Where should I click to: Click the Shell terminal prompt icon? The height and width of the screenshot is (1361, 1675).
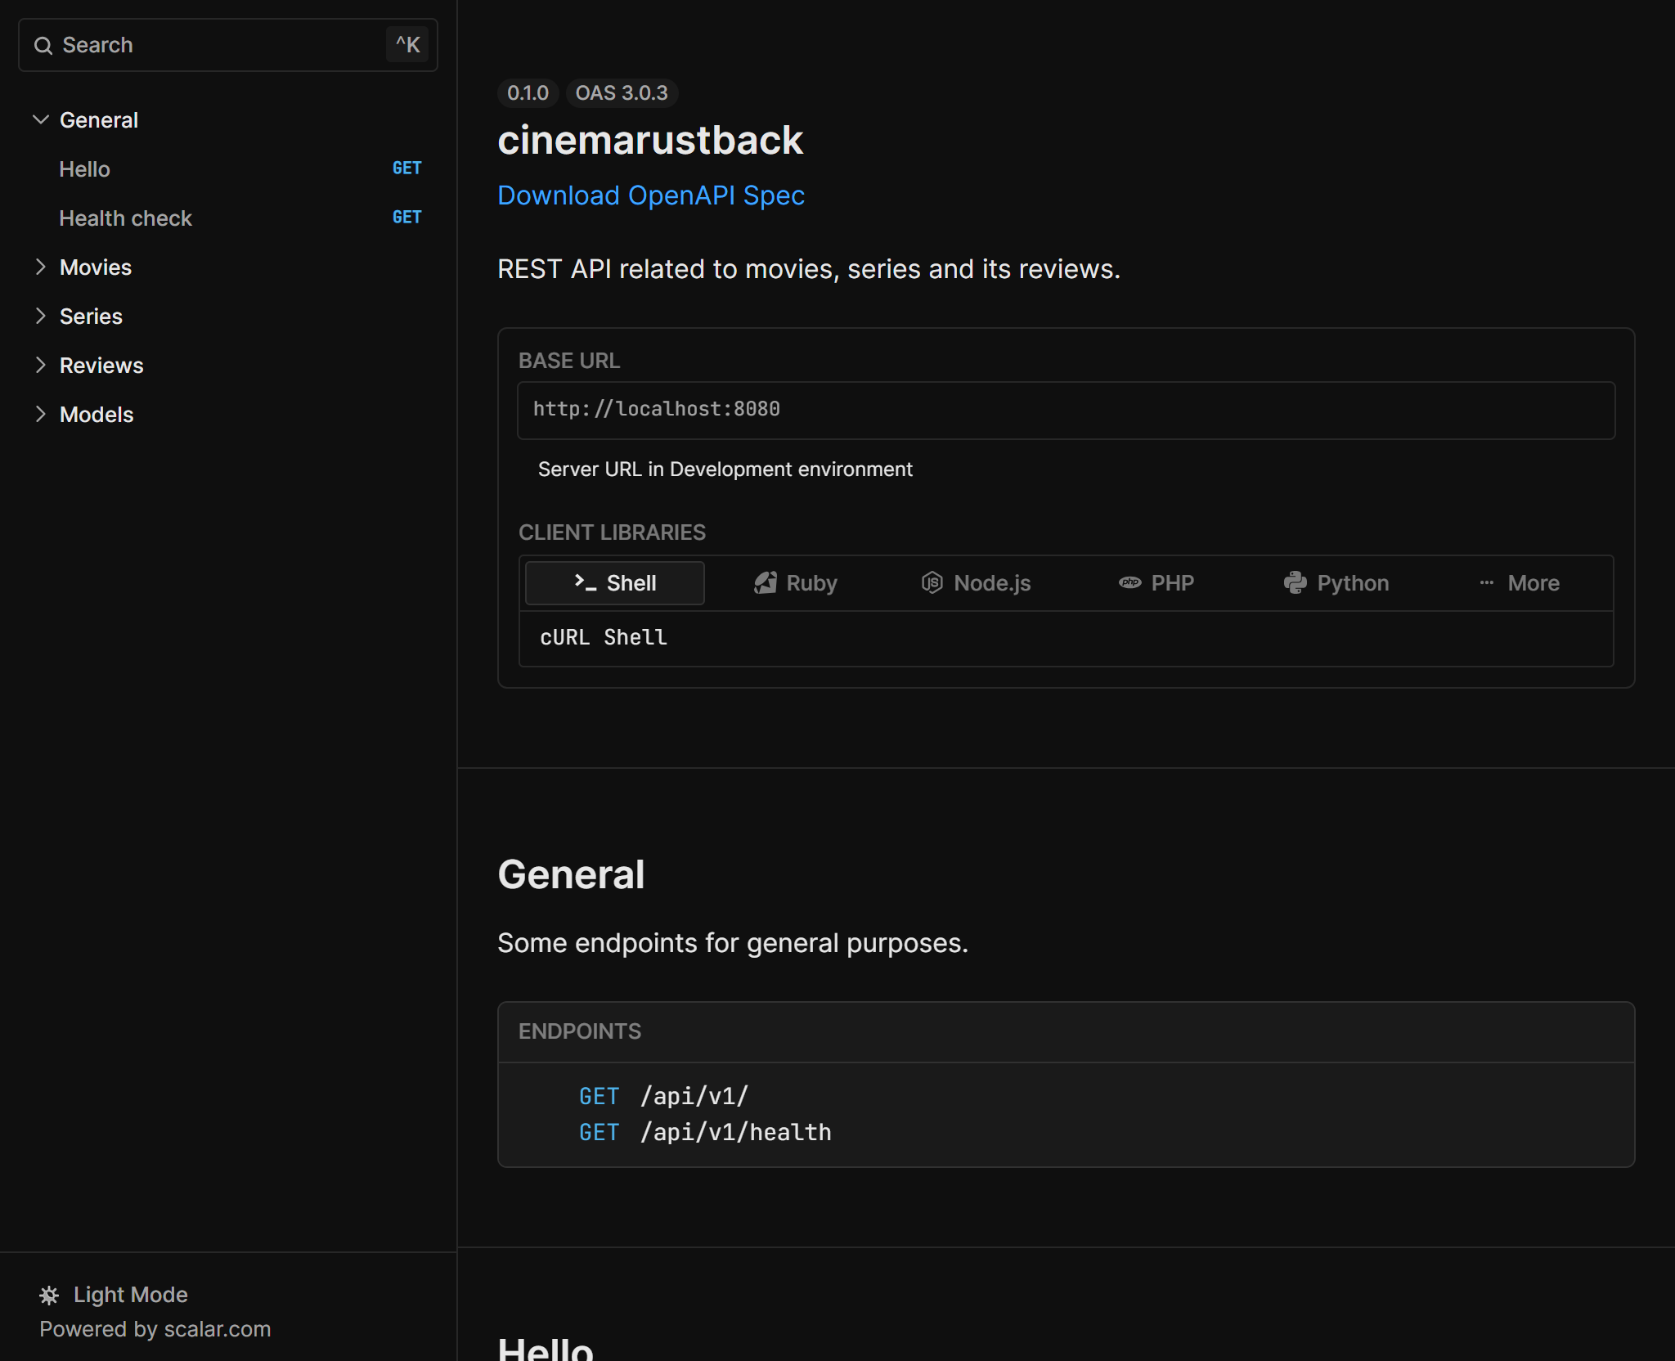pyautogui.click(x=585, y=582)
